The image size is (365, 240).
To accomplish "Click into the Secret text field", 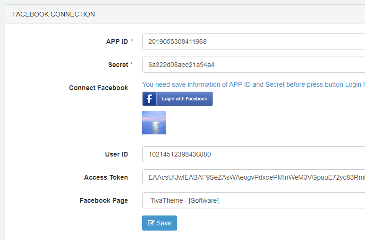I will (x=254, y=65).
